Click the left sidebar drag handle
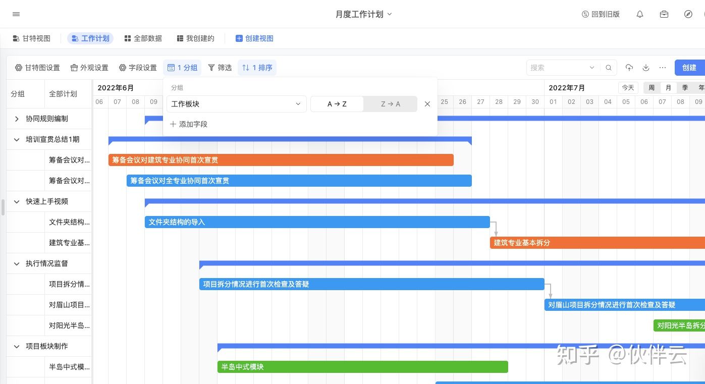705x384 pixels. (x=3, y=207)
